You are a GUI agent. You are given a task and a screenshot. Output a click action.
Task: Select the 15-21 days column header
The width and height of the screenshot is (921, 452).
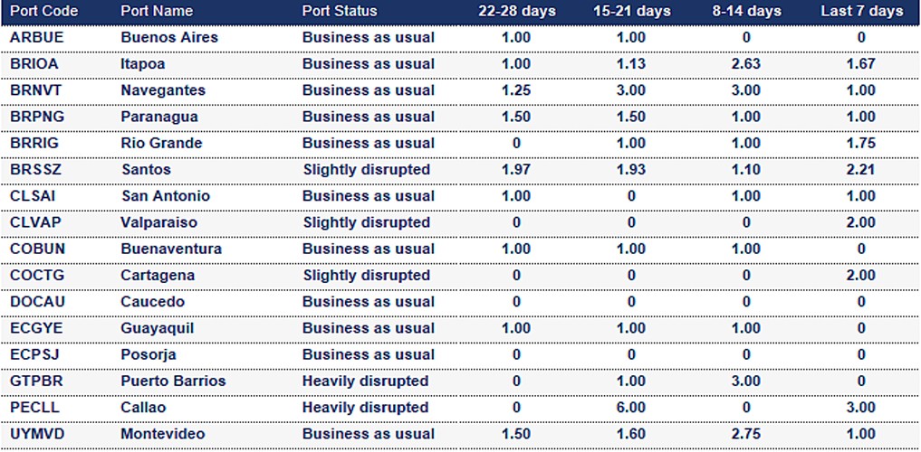click(x=631, y=11)
